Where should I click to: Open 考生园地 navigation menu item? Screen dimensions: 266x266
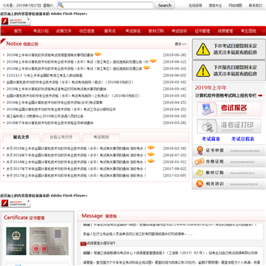(x=248, y=31)
